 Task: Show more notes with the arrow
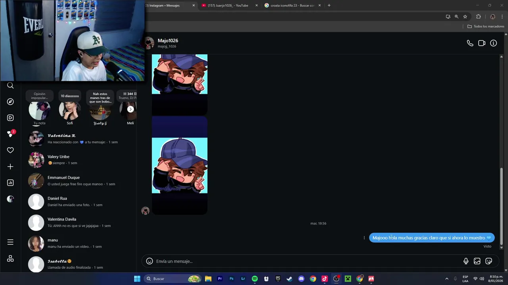[131, 109]
